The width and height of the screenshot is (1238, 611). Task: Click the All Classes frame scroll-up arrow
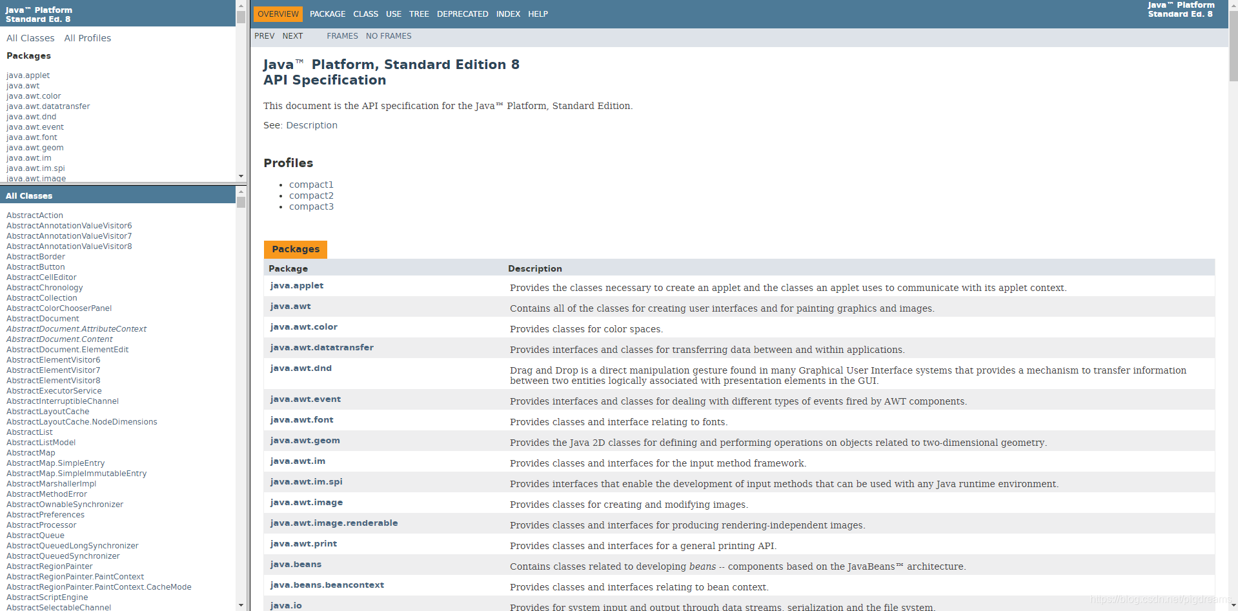coord(241,192)
